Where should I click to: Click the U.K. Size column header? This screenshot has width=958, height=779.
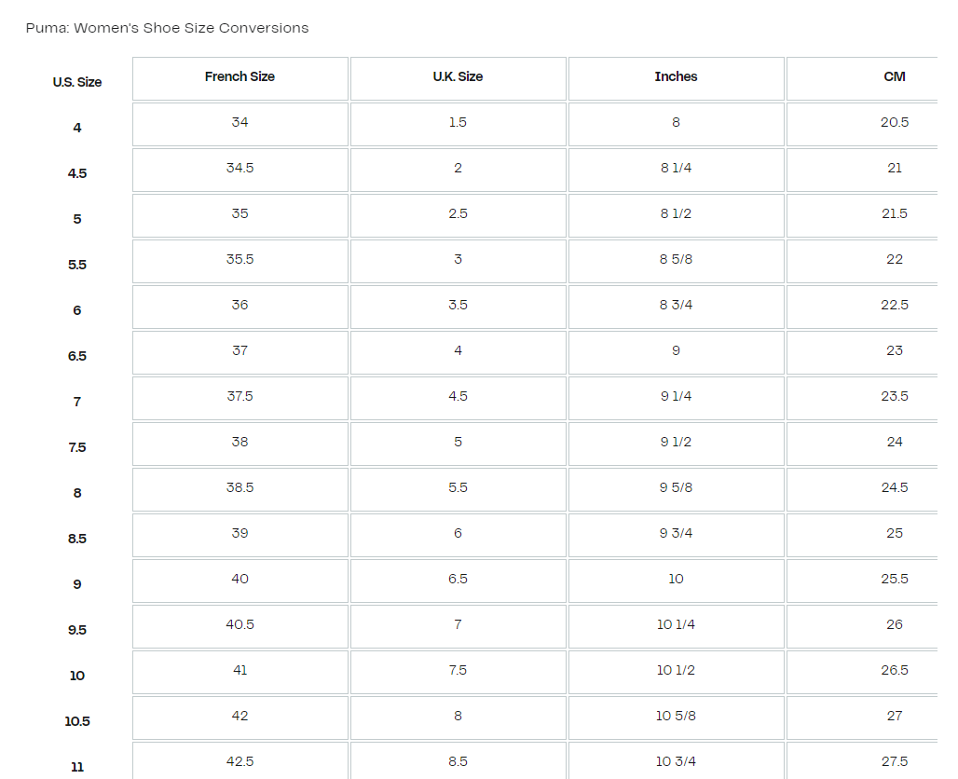click(x=458, y=77)
